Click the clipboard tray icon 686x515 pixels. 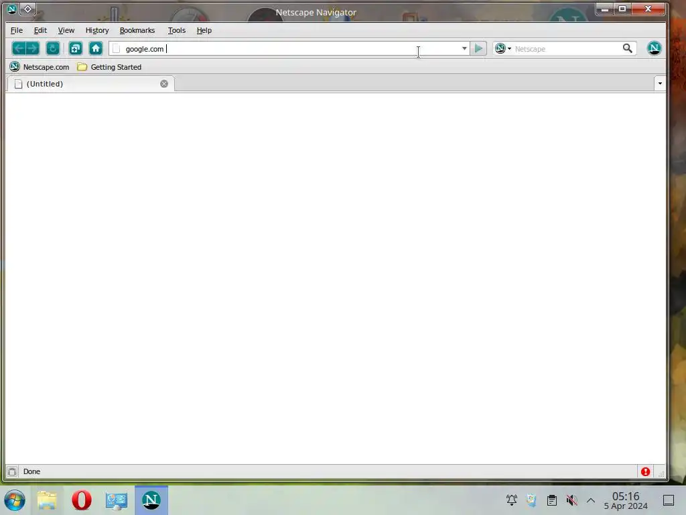[552, 500]
